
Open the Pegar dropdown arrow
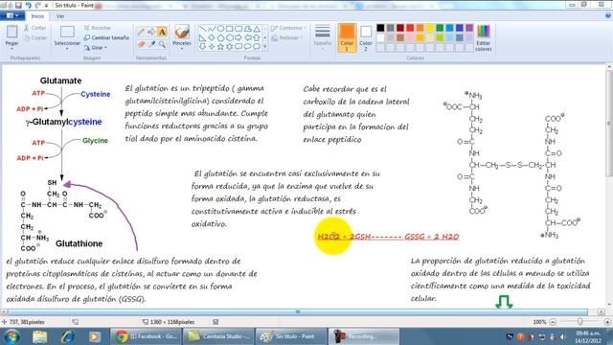11,49
